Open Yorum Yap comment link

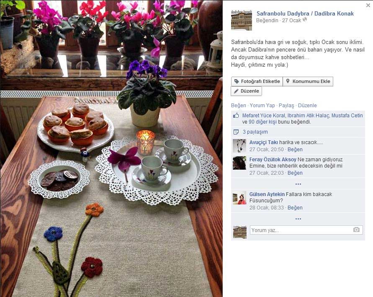coord(262,106)
